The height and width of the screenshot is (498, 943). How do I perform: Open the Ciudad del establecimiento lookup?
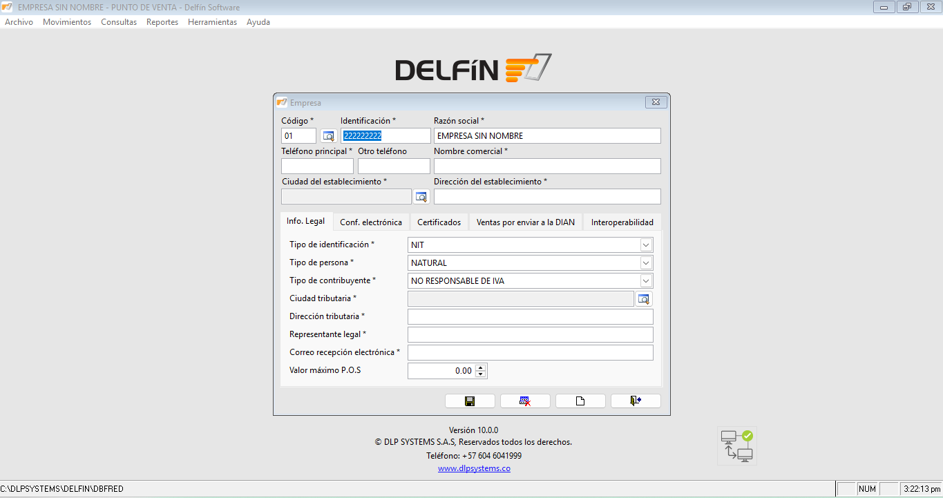421,197
